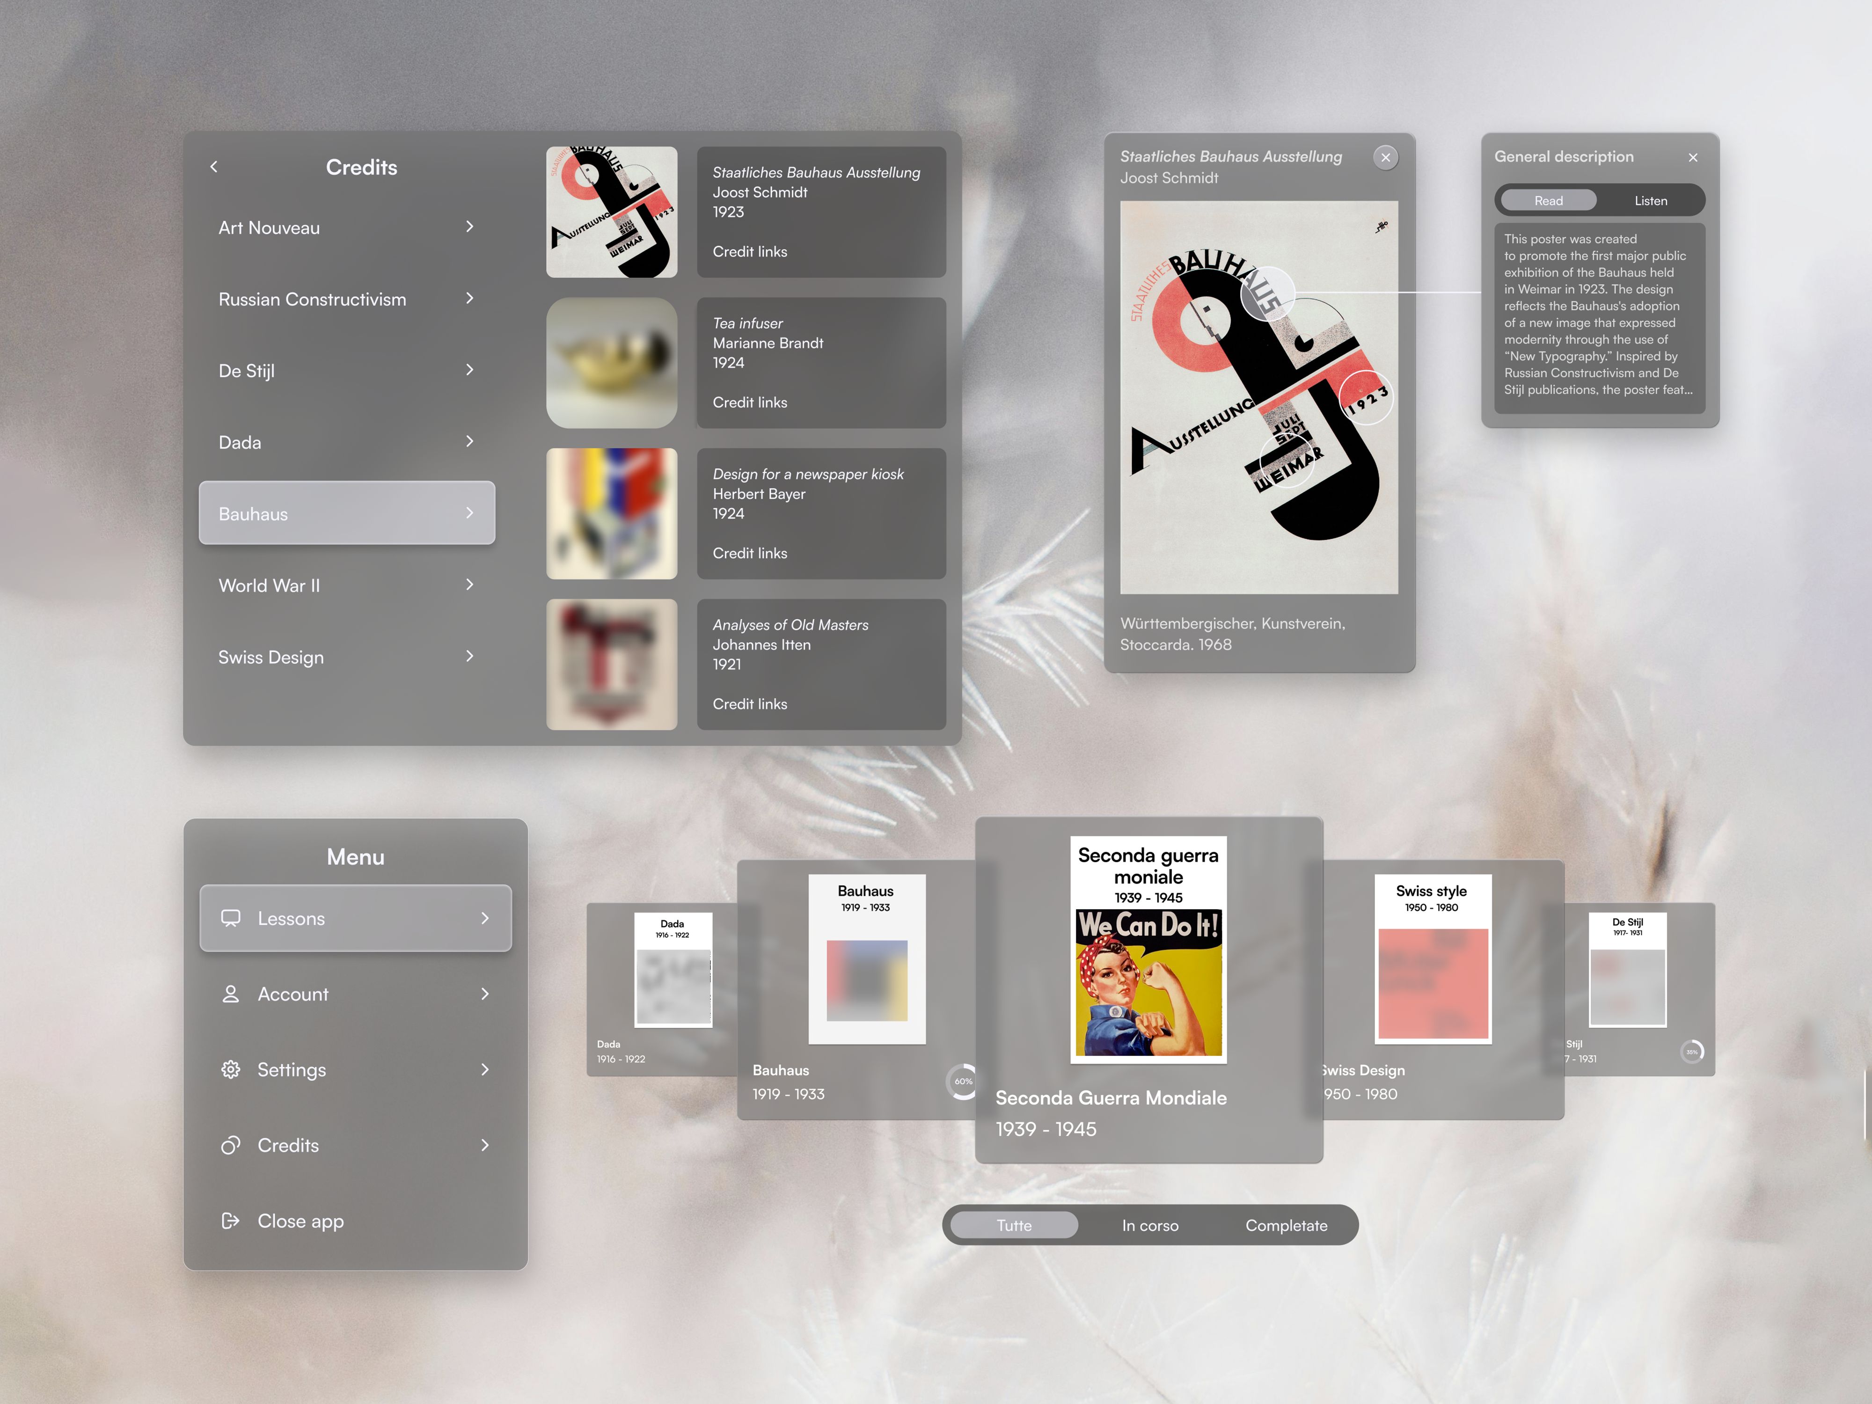Screen dimensions: 1872x1404
Task: Show the Completate lessons tab
Action: click(1286, 1225)
